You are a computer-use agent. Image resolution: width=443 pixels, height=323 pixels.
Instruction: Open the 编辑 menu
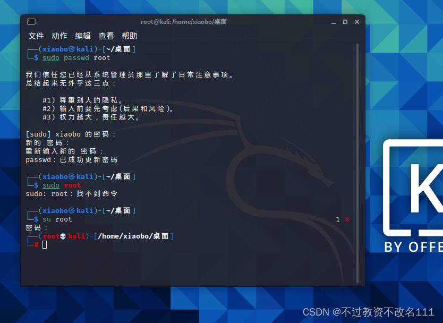pyautogui.click(x=83, y=36)
